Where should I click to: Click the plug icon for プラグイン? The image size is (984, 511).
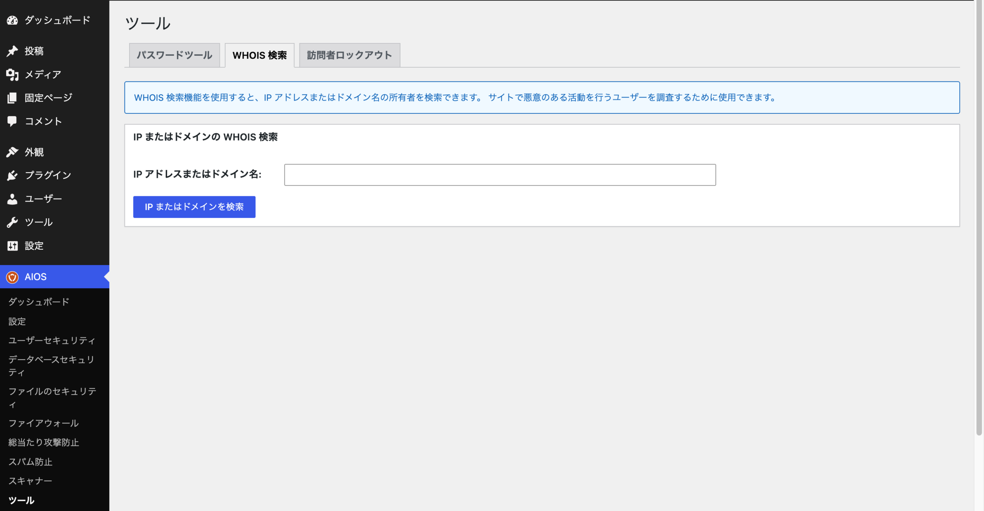point(12,176)
